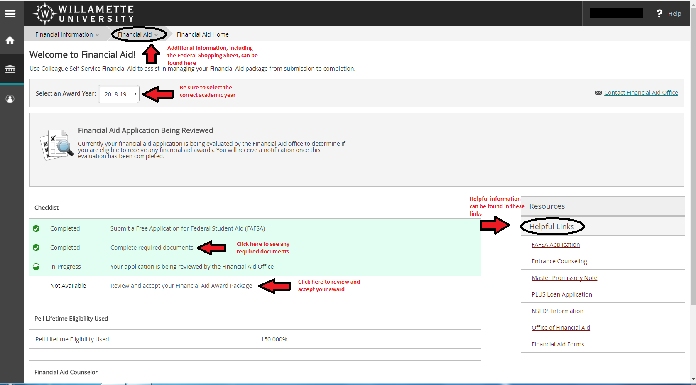The height and width of the screenshot is (385, 696).
Task: Open the Master Promissory Note link
Action: pos(564,278)
